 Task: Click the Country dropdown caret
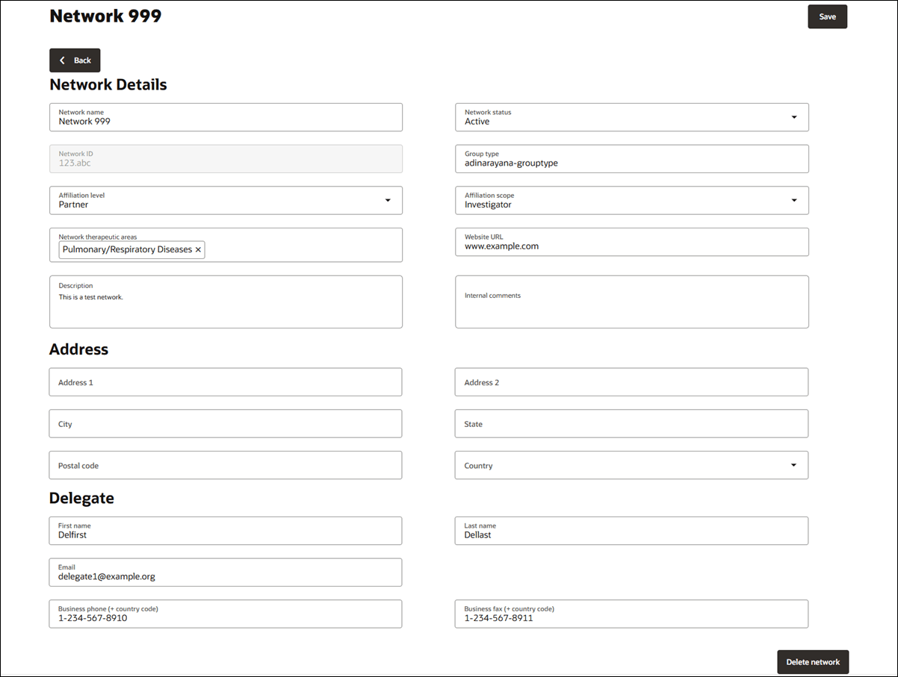(x=794, y=465)
